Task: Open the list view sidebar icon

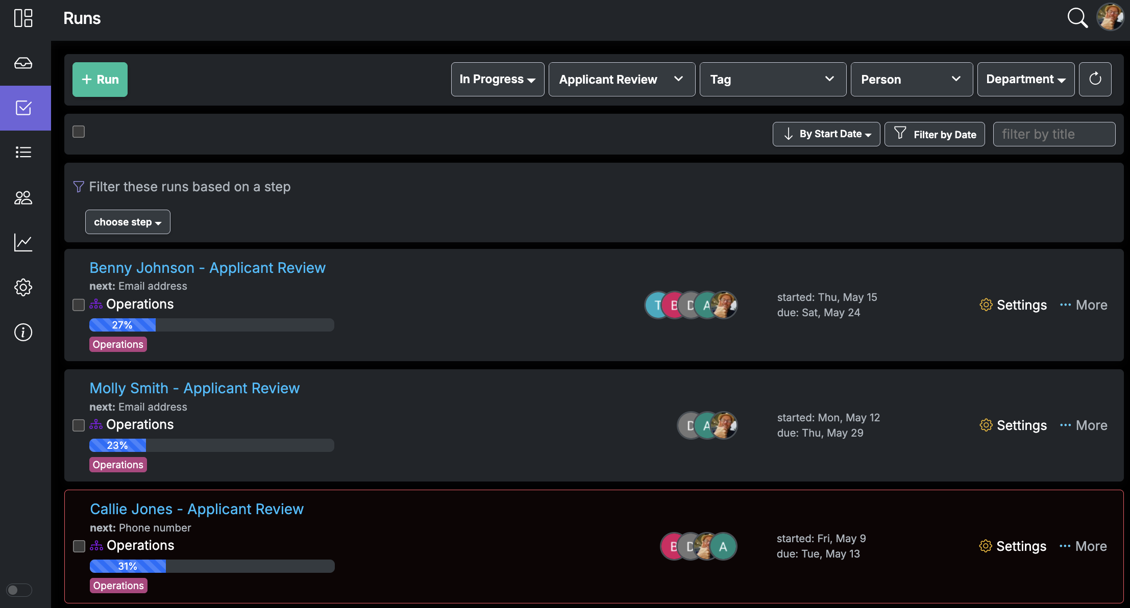Action: click(23, 152)
